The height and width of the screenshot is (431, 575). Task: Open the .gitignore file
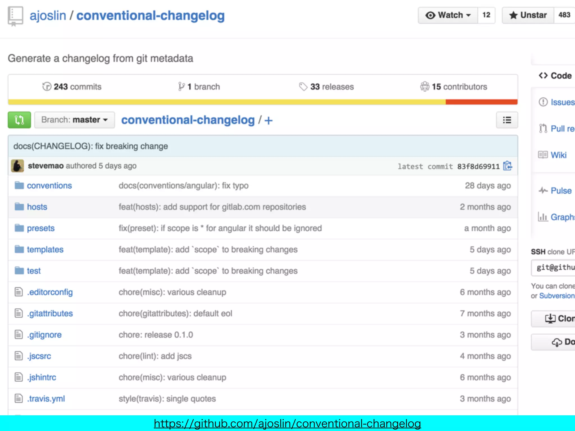[44, 335]
